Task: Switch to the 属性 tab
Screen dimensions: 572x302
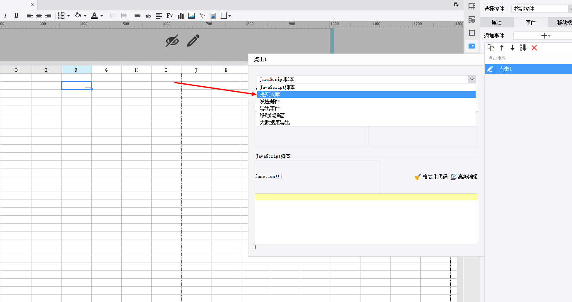Action: pyautogui.click(x=496, y=22)
